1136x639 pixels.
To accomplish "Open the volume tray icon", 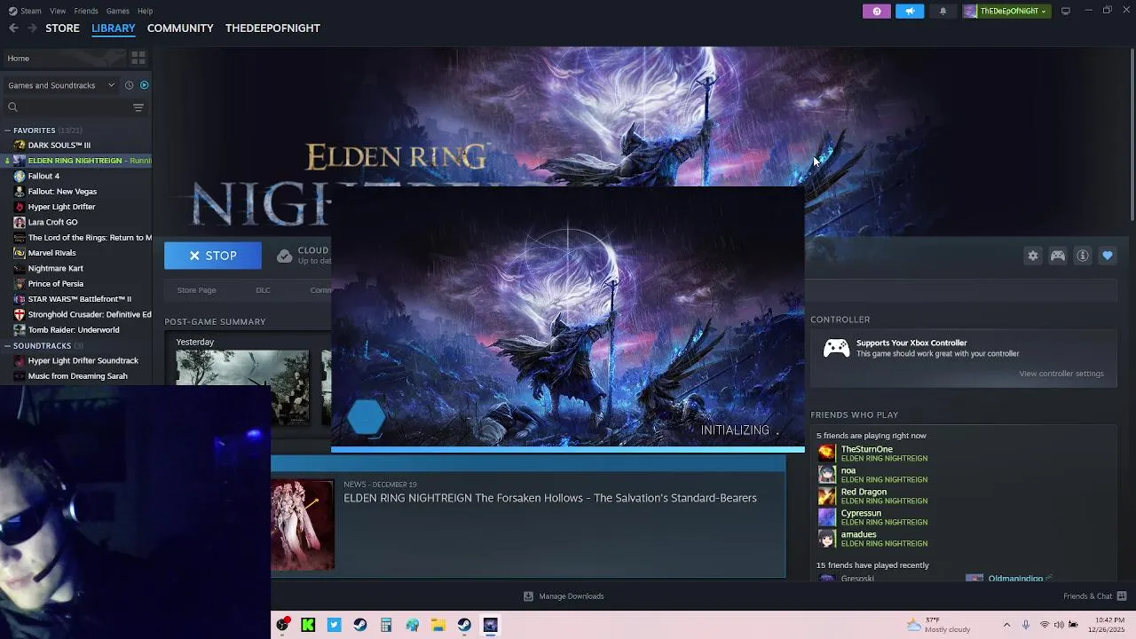I will 1059,625.
